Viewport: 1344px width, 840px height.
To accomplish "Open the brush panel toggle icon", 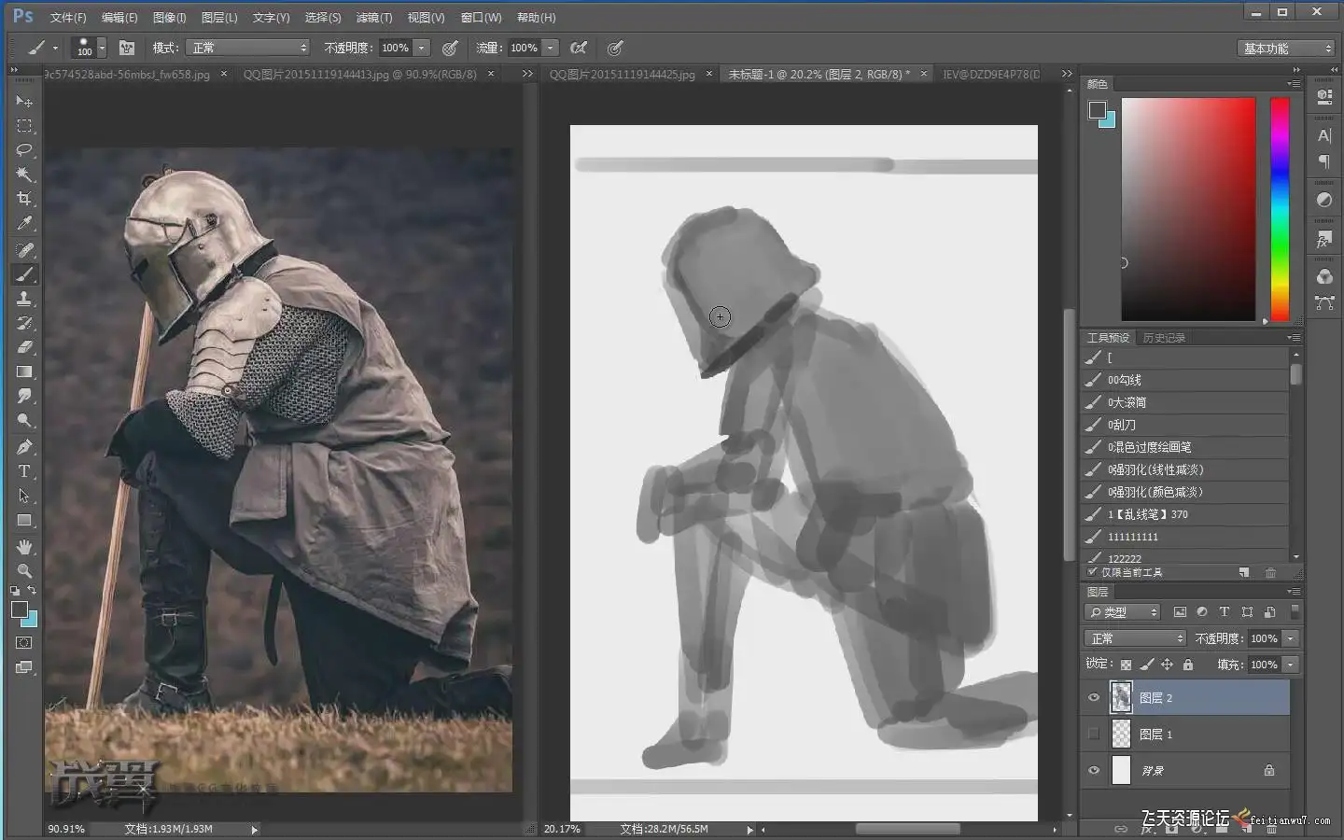I will pos(127,48).
